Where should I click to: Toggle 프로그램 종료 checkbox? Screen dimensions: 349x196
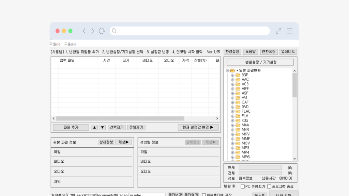point(269,186)
